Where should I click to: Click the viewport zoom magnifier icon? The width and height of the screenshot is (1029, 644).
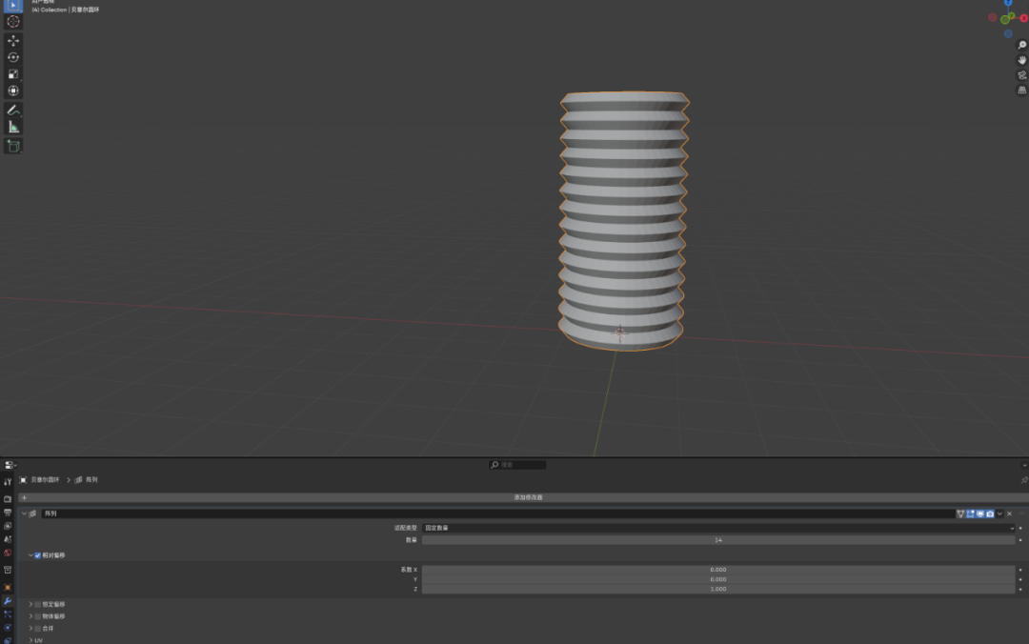(x=1021, y=45)
